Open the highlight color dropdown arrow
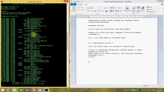164x92 pixels. tap(104, 11)
